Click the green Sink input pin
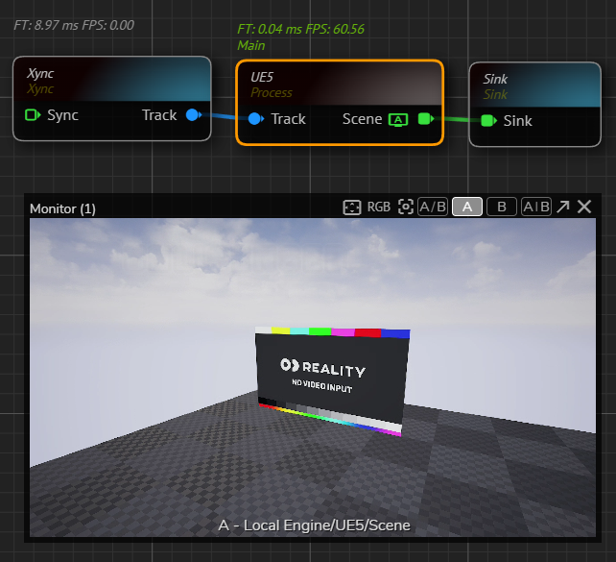Screen dimensions: 616x562 (x=487, y=121)
